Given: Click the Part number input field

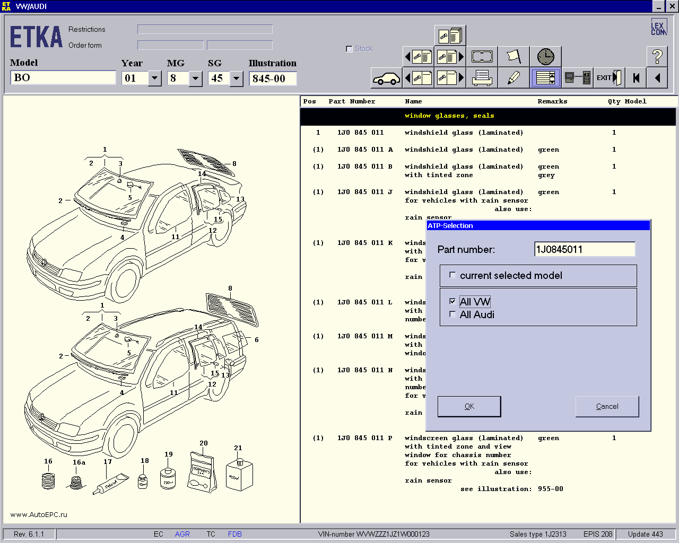Looking at the screenshot, I should point(585,249).
